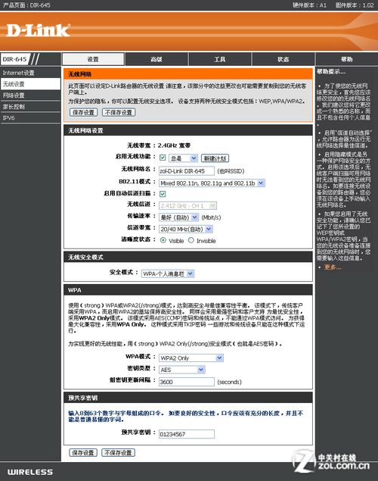378x481 pixels.
Task: Click the 预共享密钥 input field
Action: click(x=187, y=434)
